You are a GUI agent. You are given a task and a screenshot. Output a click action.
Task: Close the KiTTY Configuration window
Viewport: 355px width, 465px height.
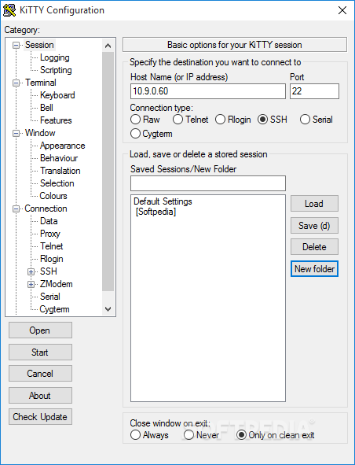pyautogui.click(x=342, y=10)
